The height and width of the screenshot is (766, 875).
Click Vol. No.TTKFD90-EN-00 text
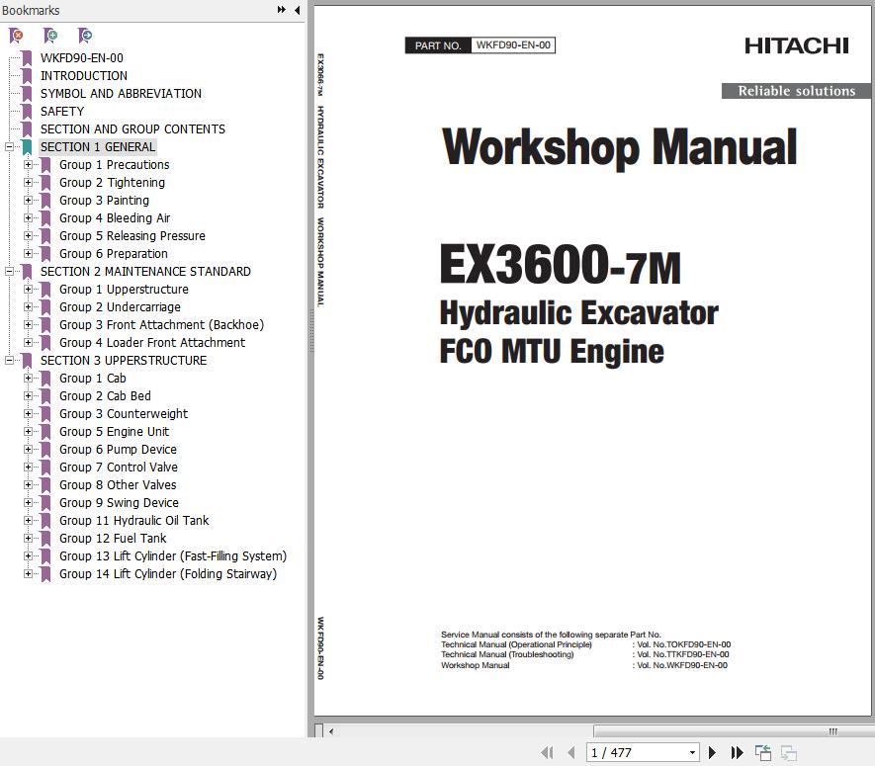683,654
